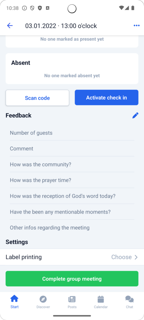Select the reception of God's word question
This screenshot has height=320, width=144.
point(72,196)
